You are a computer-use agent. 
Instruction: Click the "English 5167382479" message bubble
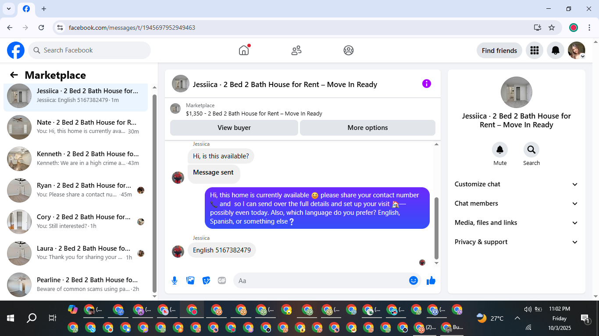(222, 250)
